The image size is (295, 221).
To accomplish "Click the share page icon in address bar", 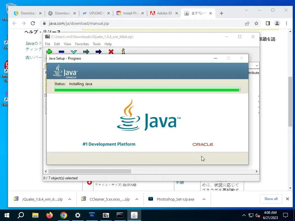I will coord(247,23).
